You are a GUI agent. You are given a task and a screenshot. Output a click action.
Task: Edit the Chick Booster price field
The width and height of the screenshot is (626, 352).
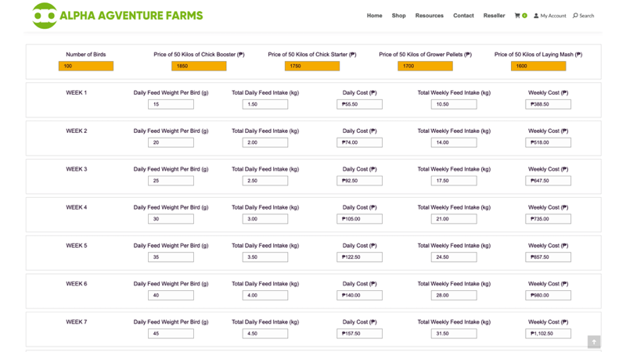point(199,66)
